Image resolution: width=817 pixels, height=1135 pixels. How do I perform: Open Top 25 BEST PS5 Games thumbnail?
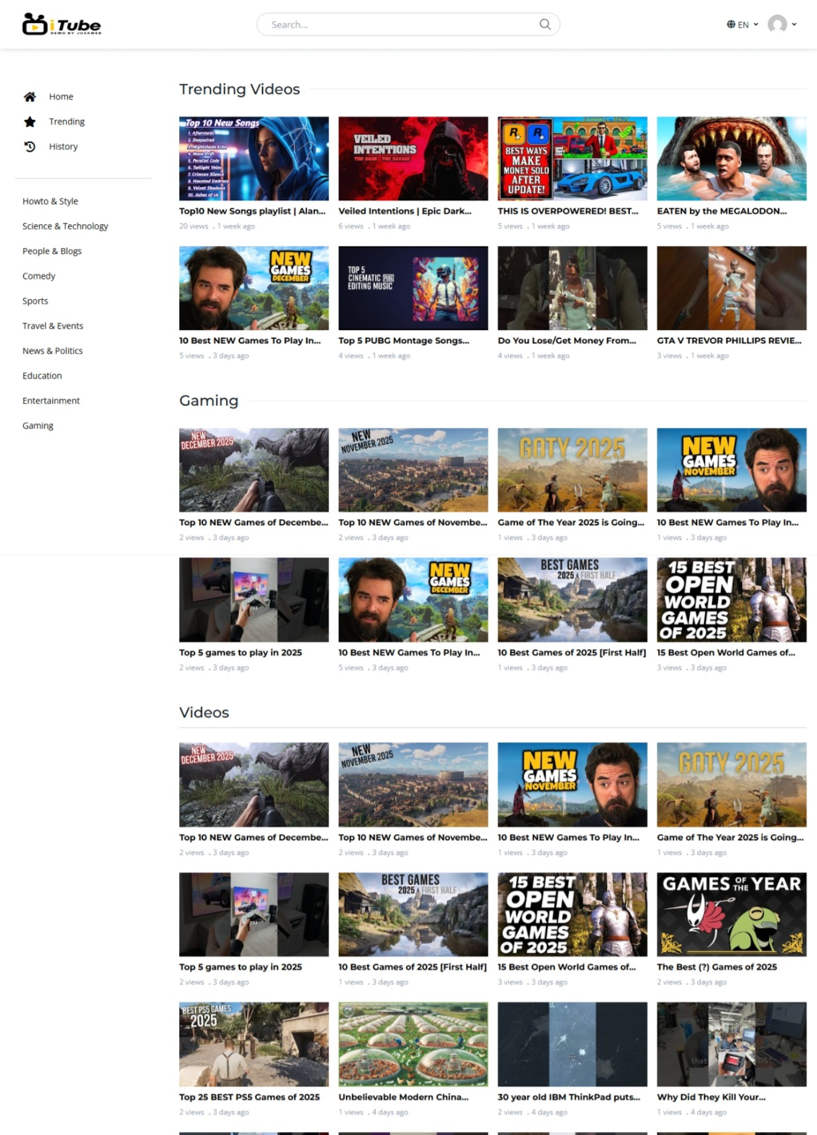(x=254, y=1044)
